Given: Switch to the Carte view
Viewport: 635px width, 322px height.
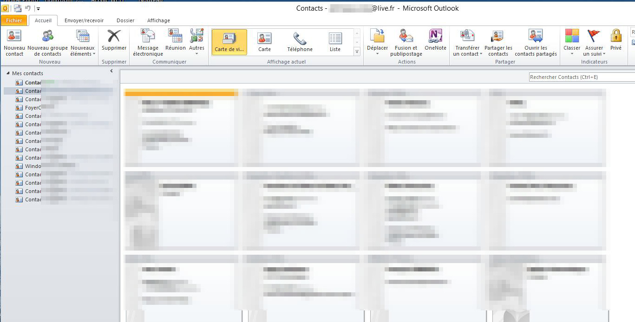Looking at the screenshot, I should 264,42.
